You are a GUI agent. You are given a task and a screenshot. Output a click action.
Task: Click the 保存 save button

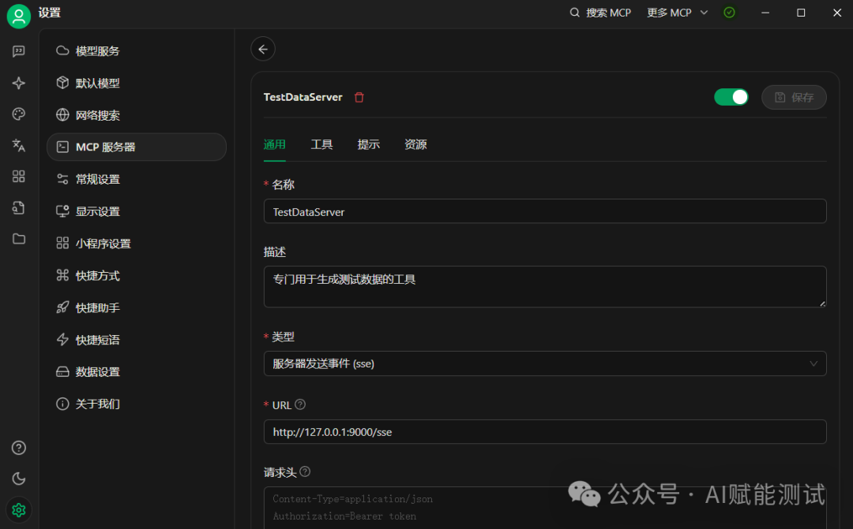[794, 97]
